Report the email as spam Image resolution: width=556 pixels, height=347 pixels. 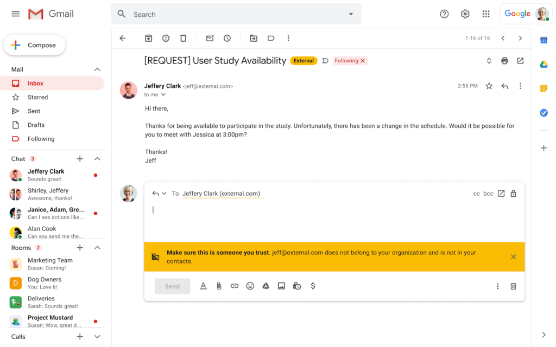click(x=166, y=38)
